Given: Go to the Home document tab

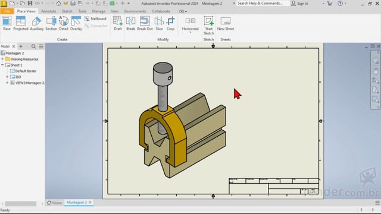Looking at the screenshot, I should [54, 203].
